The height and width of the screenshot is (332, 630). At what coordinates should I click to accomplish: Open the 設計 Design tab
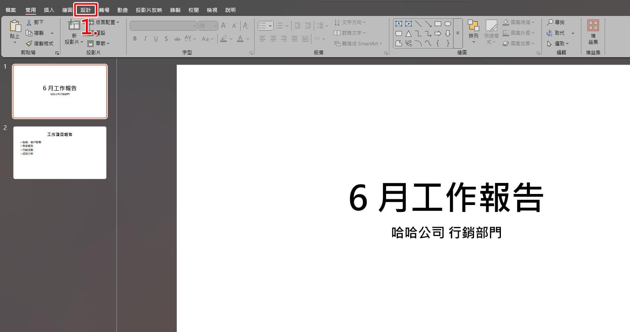(x=86, y=10)
